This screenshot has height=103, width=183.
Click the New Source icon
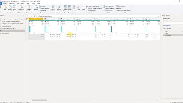tap(5, 8)
